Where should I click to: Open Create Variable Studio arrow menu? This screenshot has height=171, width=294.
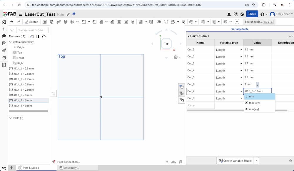click(x=256, y=161)
